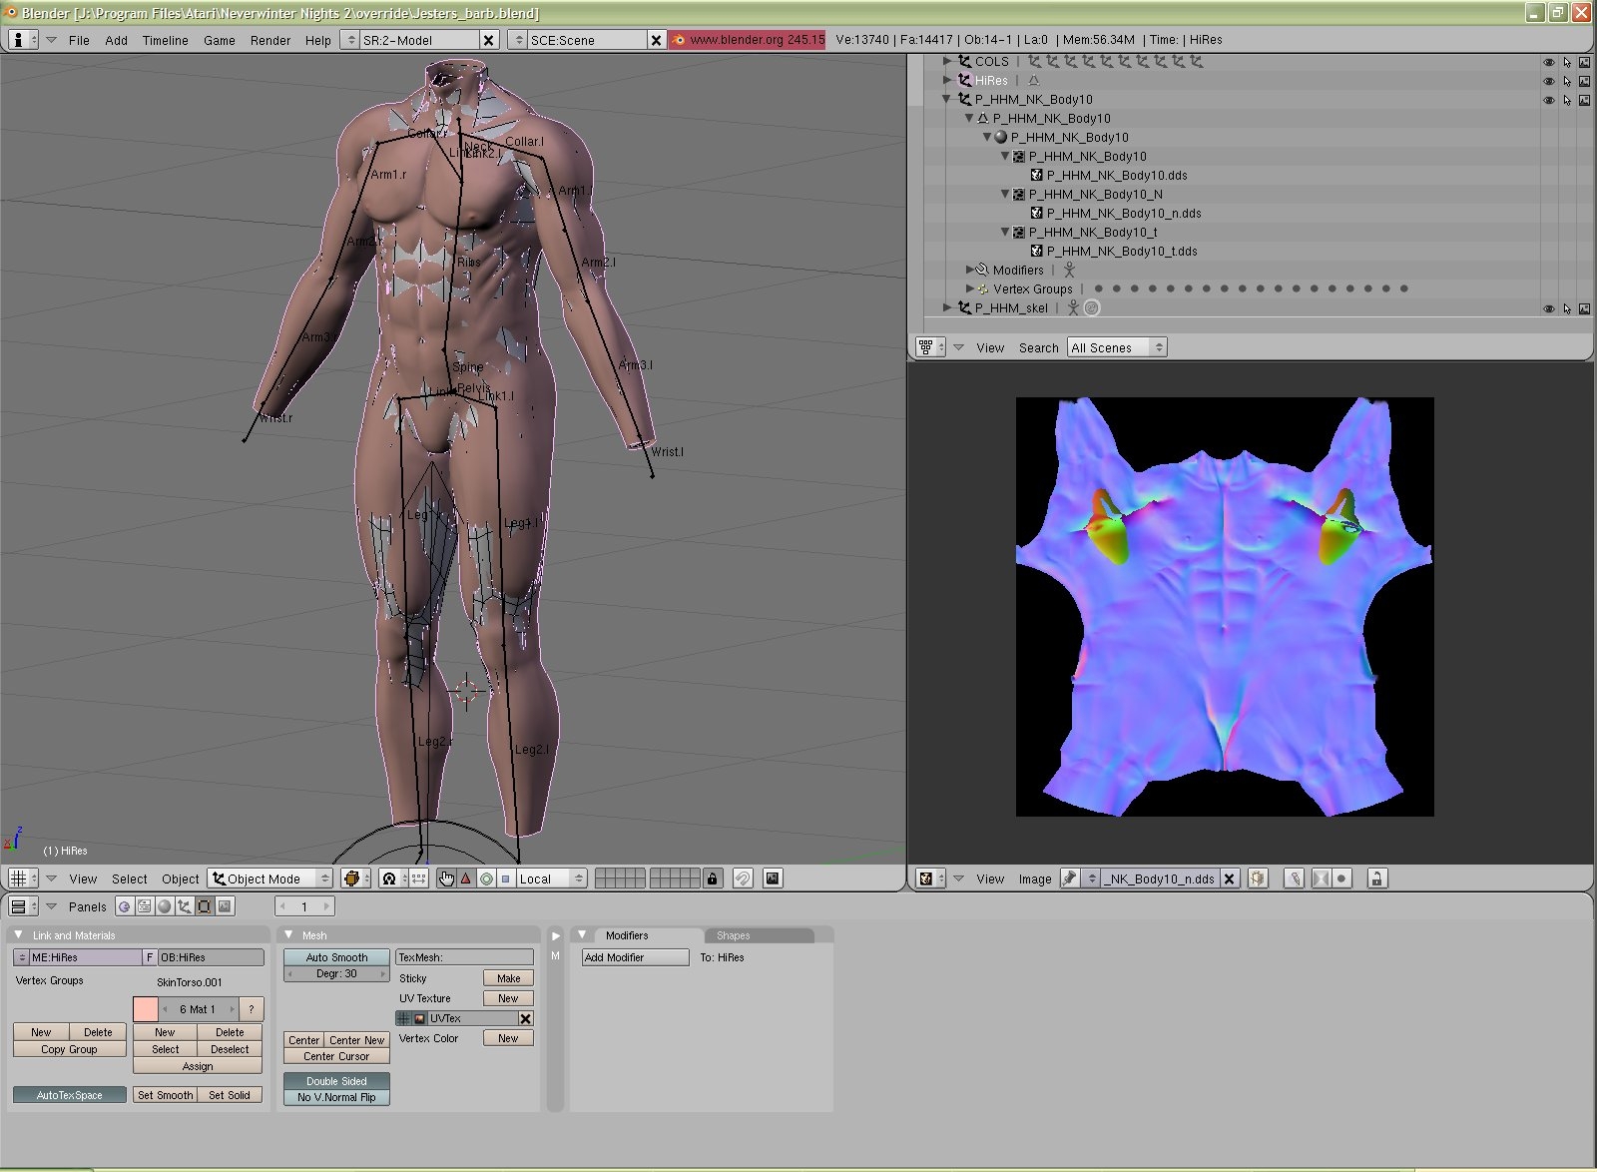The height and width of the screenshot is (1172, 1597).
Task: Click the render preview icon in 3D header
Action: 772,879
